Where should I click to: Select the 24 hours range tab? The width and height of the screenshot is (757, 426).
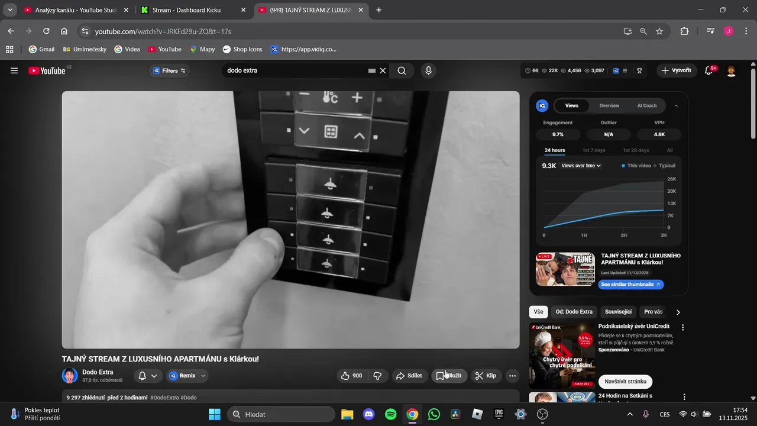[555, 150]
